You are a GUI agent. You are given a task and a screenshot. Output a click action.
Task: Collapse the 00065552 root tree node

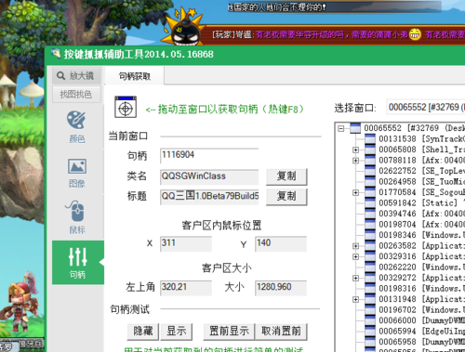tap(341, 128)
